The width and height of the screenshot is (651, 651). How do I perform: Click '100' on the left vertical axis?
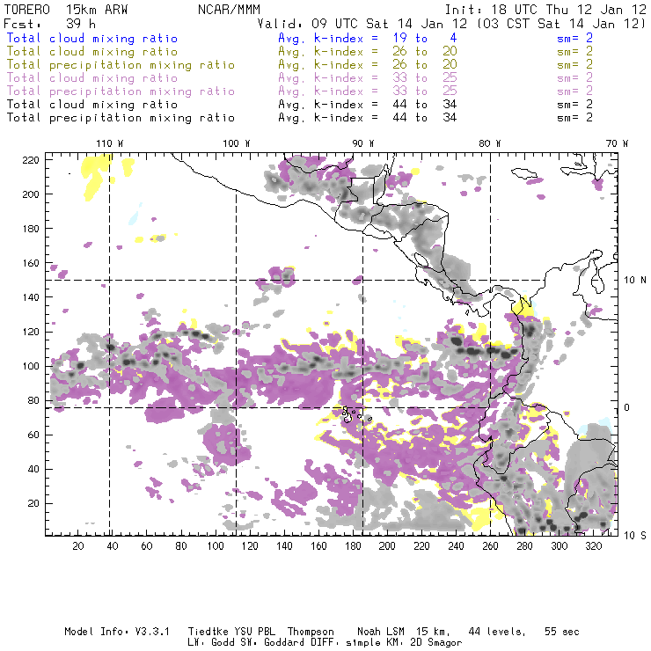tap(31, 366)
